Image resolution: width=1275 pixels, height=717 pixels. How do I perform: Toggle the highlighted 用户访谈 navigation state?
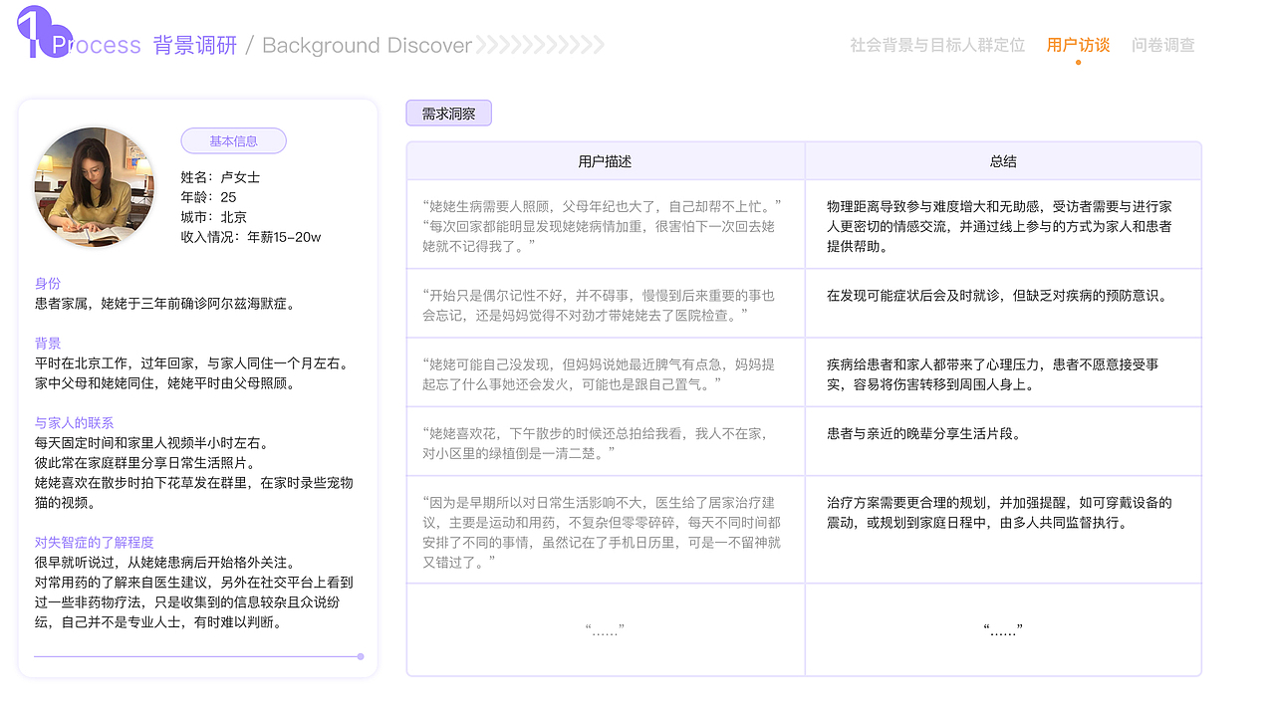pyautogui.click(x=1078, y=44)
